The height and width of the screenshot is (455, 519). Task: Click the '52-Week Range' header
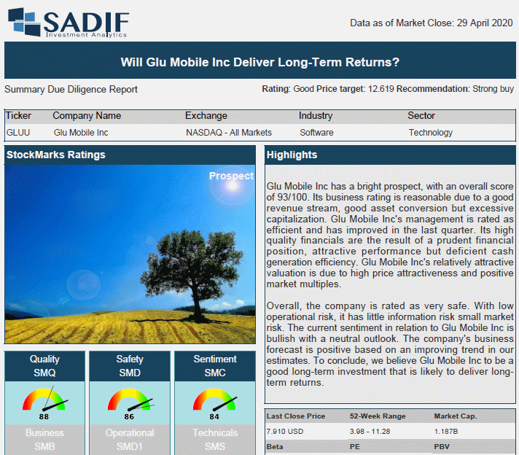click(x=378, y=416)
